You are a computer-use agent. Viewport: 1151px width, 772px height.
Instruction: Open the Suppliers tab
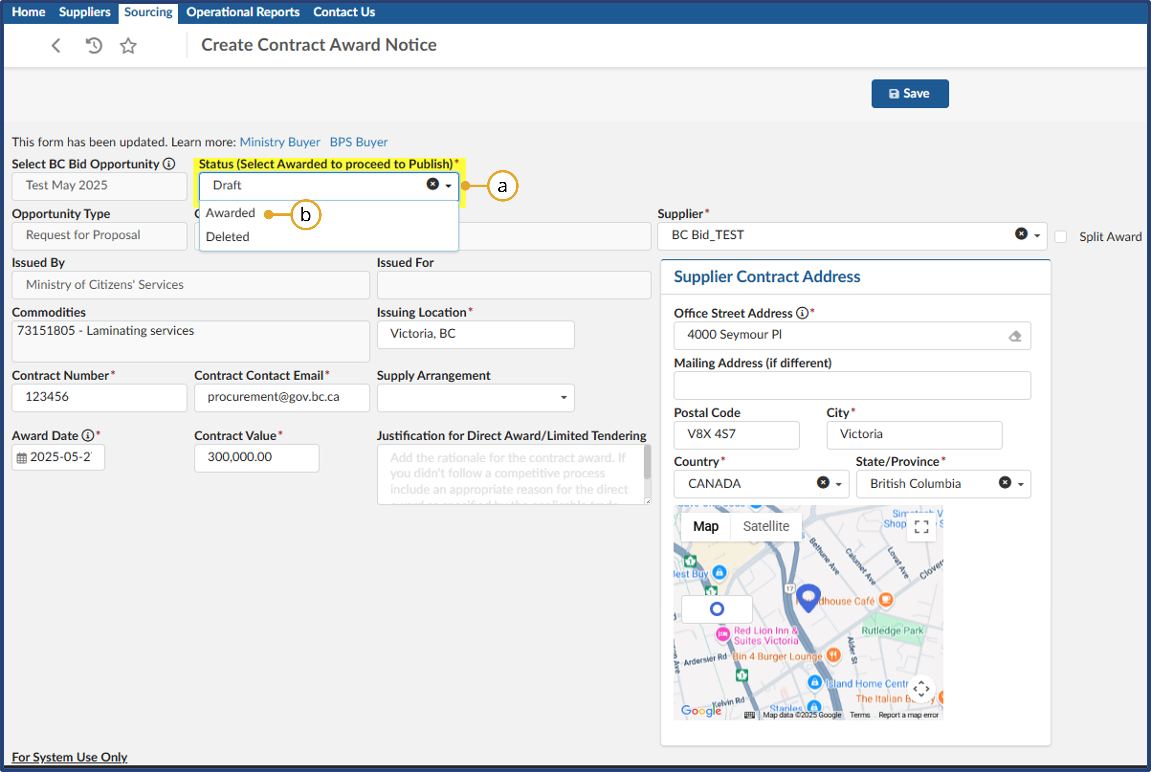[85, 12]
